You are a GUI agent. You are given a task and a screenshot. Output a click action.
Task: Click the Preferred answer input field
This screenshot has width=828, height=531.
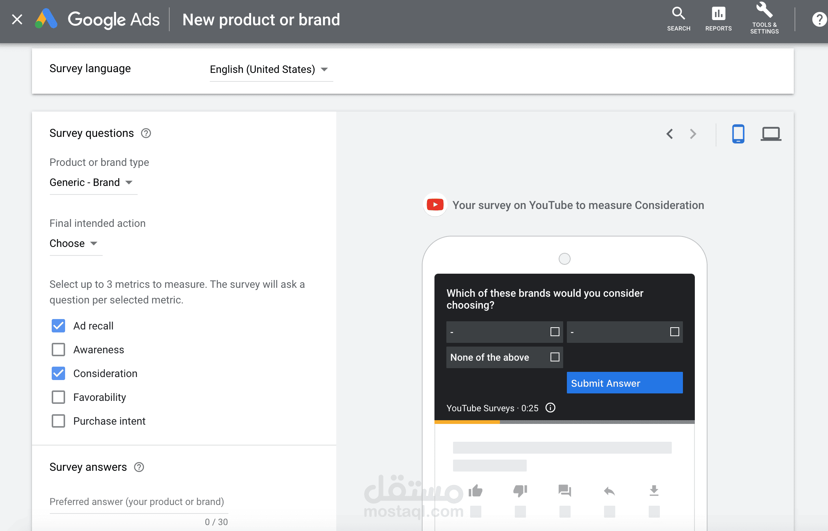click(139, 502)
